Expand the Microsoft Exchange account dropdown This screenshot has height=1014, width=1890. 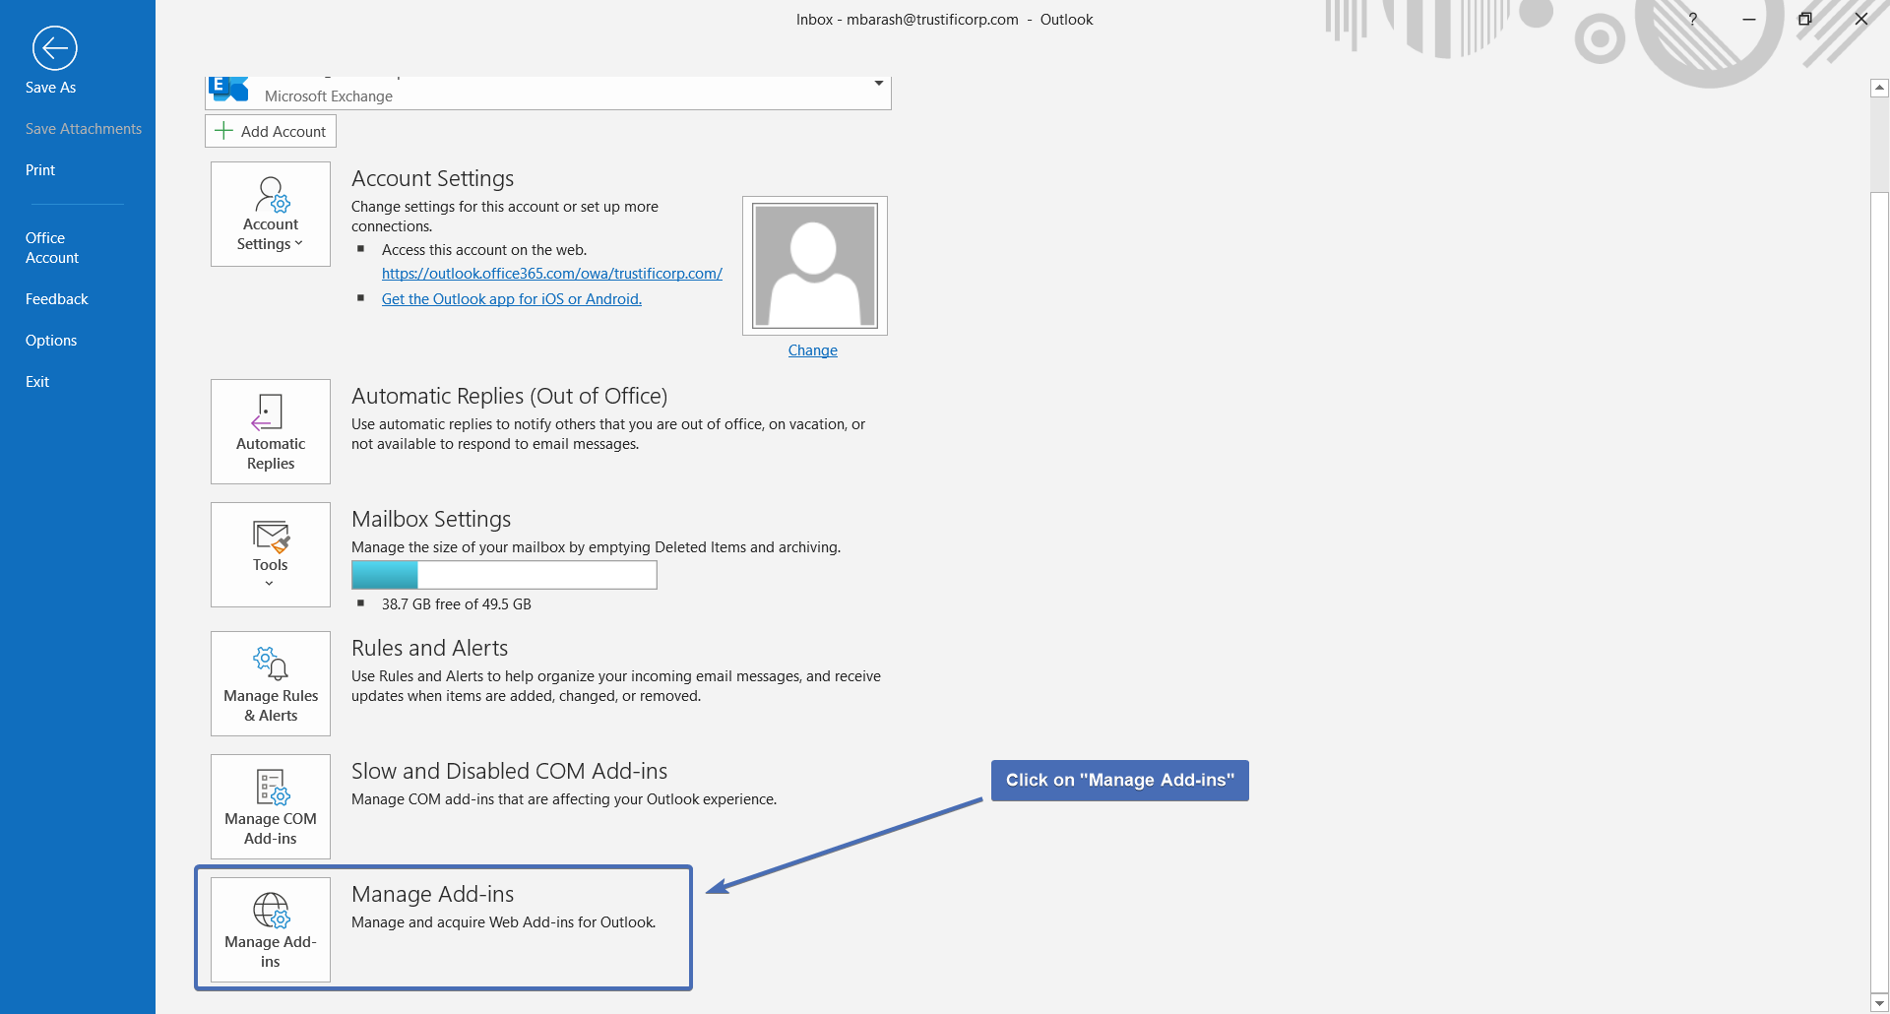coord(878,84)
